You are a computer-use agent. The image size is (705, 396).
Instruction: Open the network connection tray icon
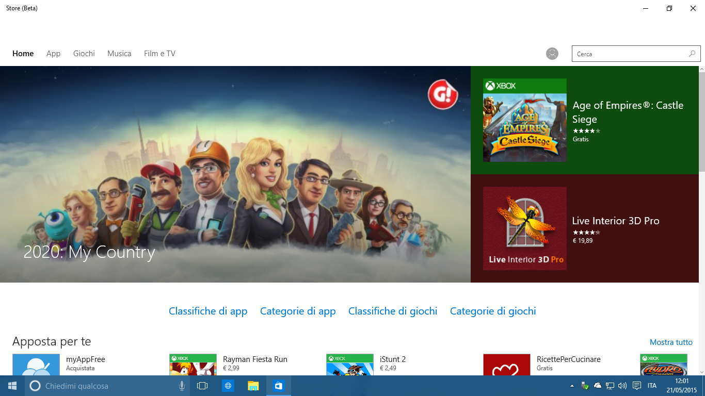coord(610,386)
